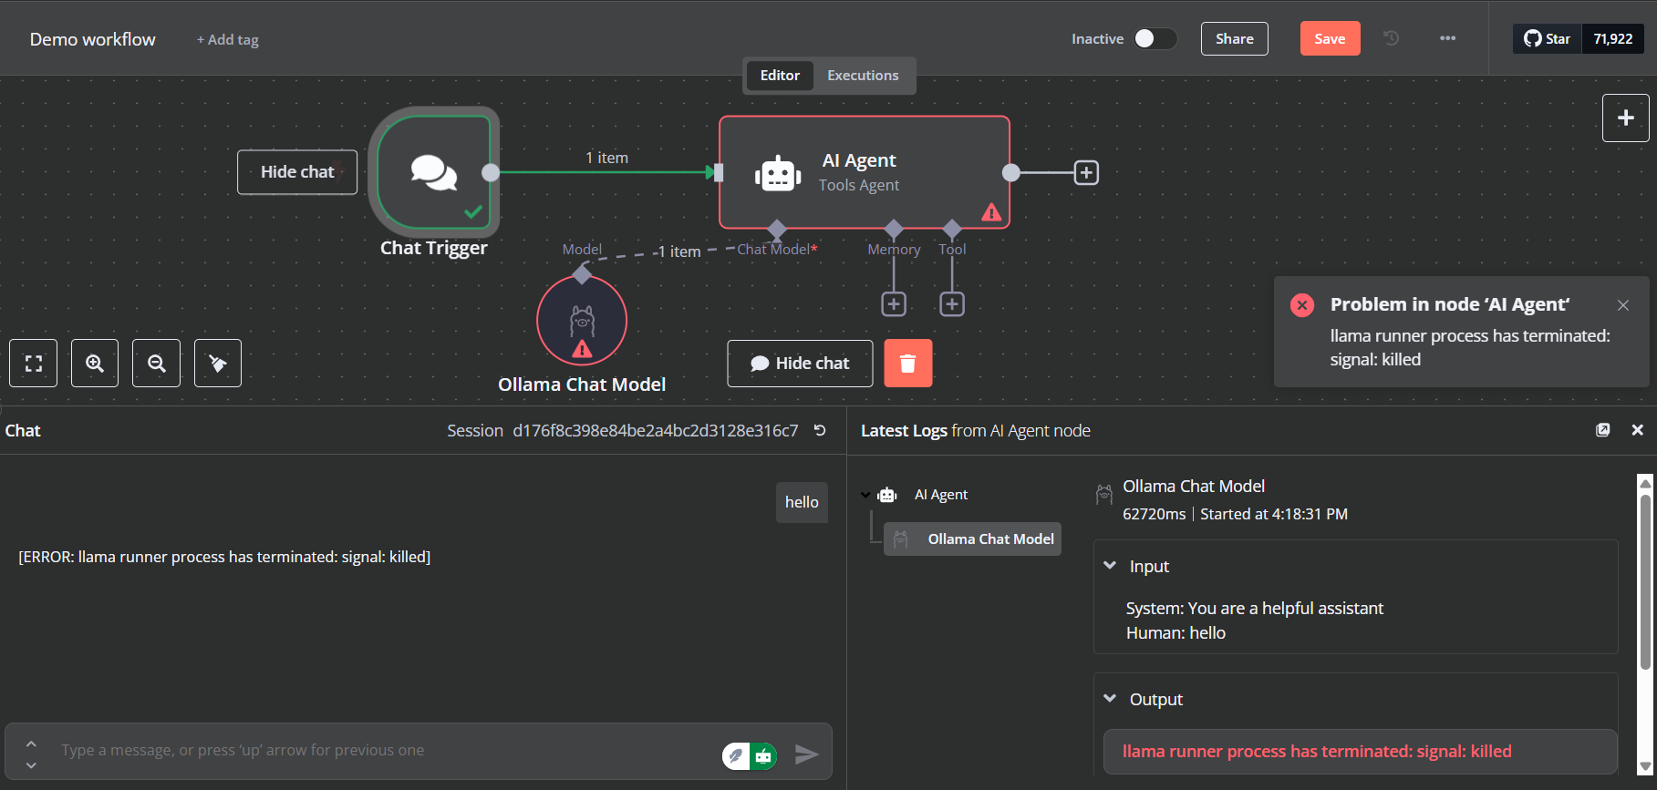
Task: Select Ollama Chat Model log entry
Action: (x=972, y=539)
